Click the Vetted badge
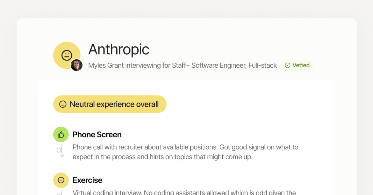Screen dimensions: 373x195 (297, 65)
